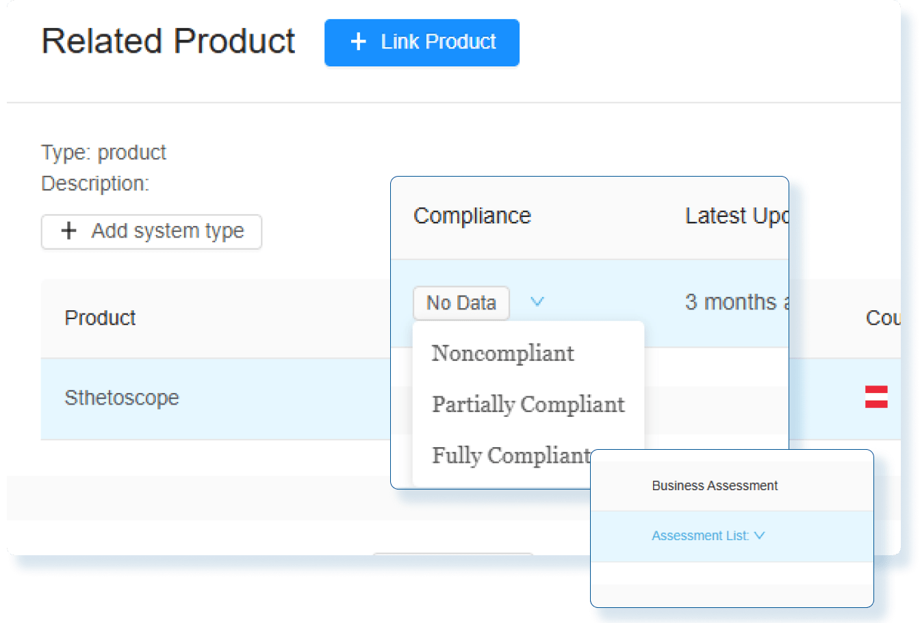Click the No Data status tag
The image size is (920, 623).
[461, 303]
